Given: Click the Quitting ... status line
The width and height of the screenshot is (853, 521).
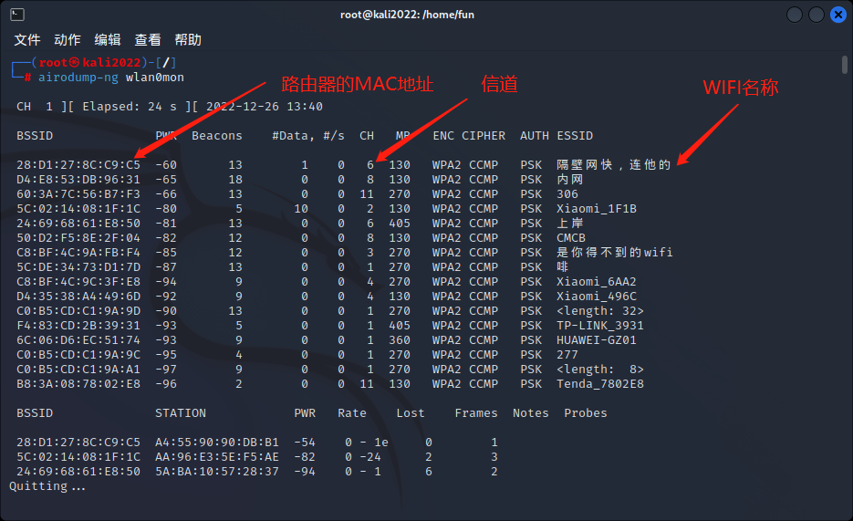Looking at the screenshot, I should [x=47, y=486].
